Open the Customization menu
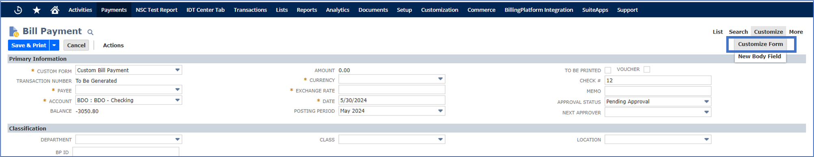Viewport: 814px width, 157px height. point(439,10)
